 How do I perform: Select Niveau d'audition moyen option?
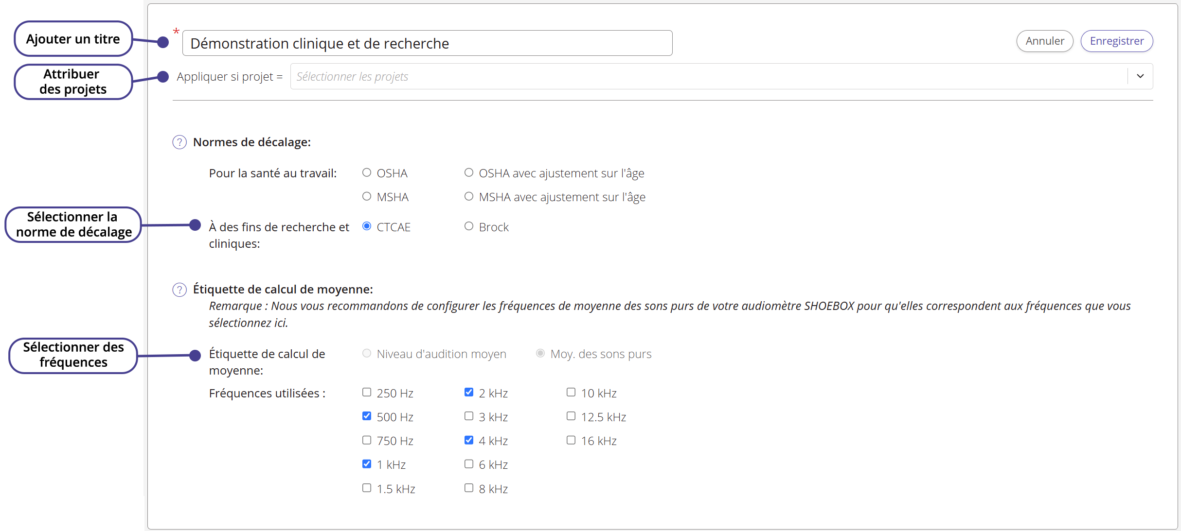pos(367,353)
